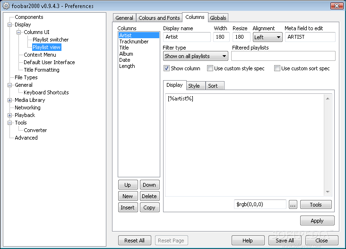Collapse the Display tree node

point(10,25)
